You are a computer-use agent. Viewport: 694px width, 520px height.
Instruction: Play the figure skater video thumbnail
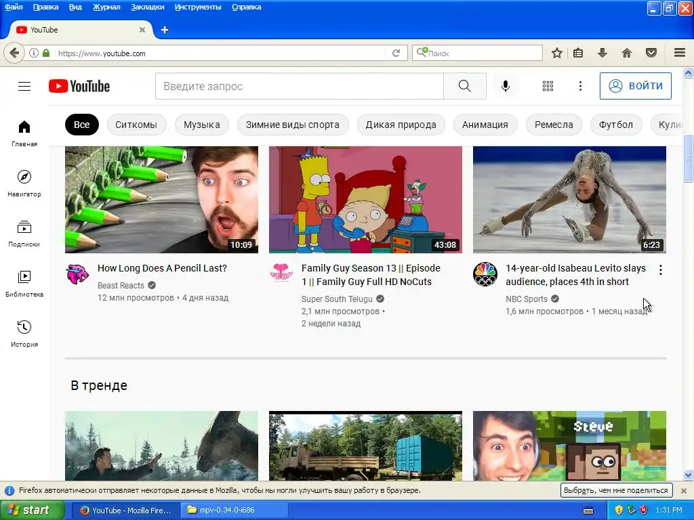[x=569, y=200]
